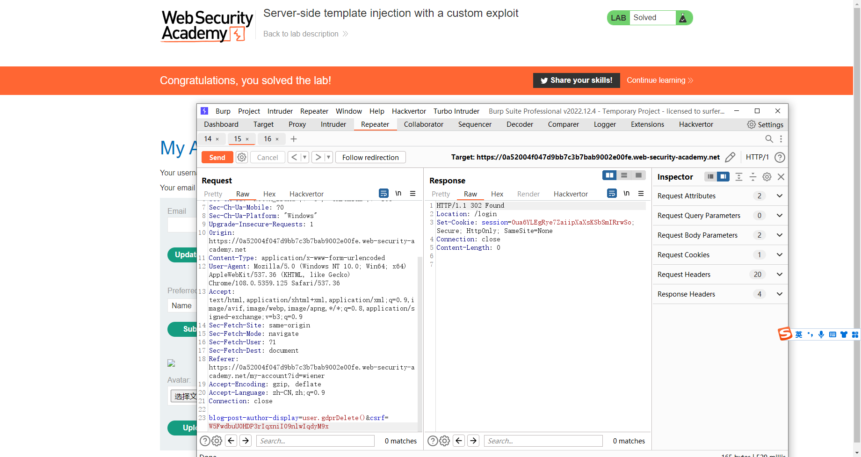This screenshot has width=861, height=457.
Task: Click Share your skills button
Action: [x=576, y=80]
